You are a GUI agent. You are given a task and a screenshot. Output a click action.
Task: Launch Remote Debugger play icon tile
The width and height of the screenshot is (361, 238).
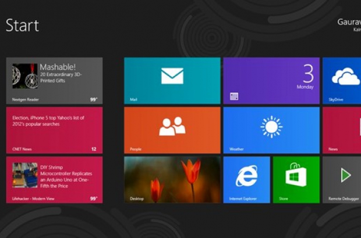point(345,176)
